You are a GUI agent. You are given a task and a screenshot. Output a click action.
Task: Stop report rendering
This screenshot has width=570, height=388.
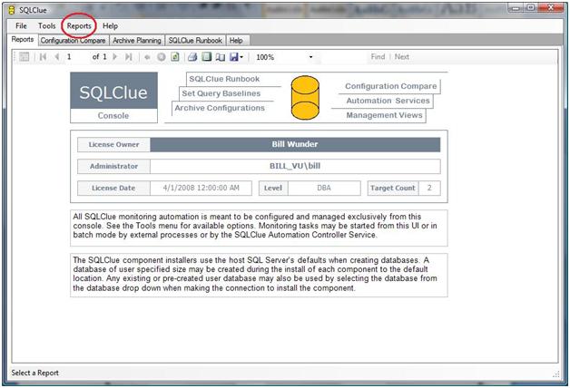pos(161,57)
